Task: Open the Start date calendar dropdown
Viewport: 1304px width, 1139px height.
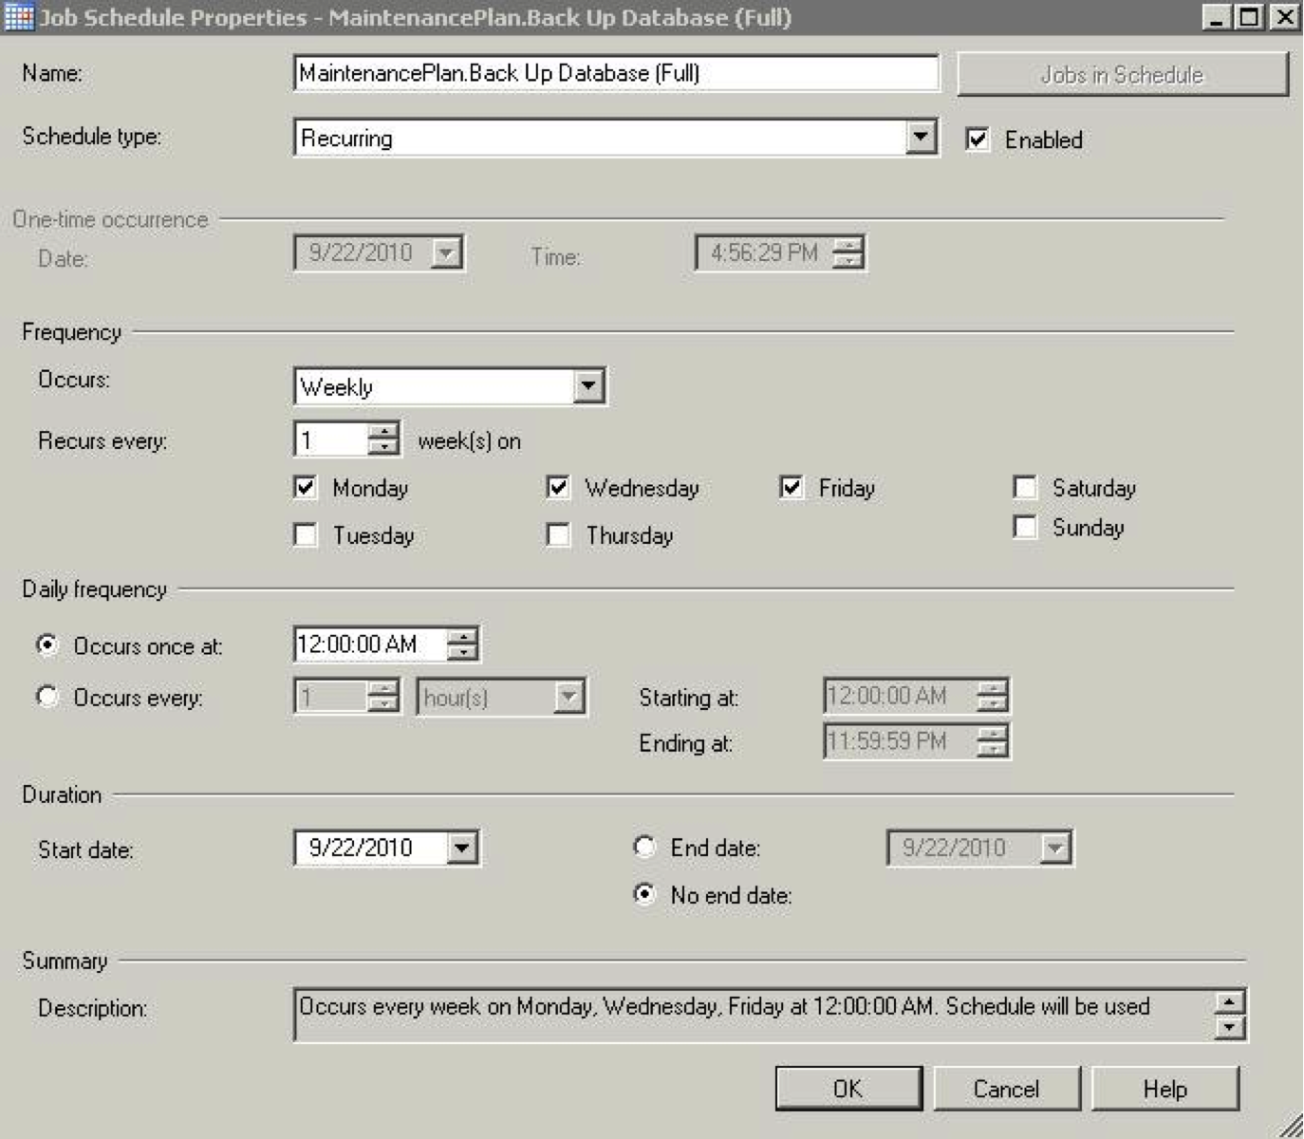Action: tap(462, 848)
